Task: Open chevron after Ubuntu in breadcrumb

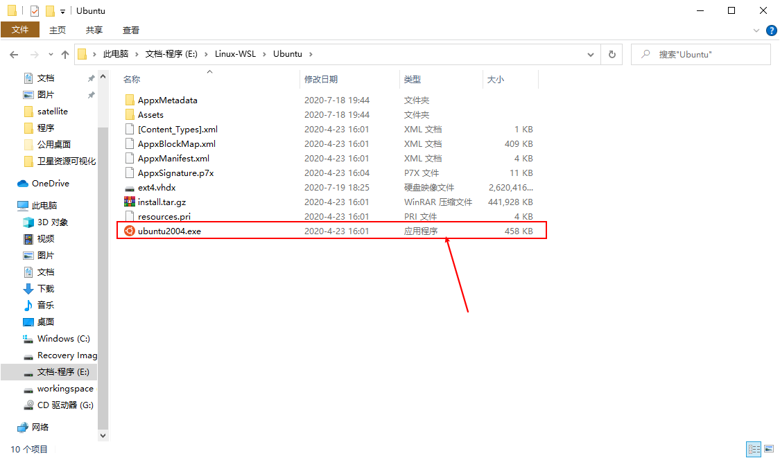Action: [x=311, y=54]
